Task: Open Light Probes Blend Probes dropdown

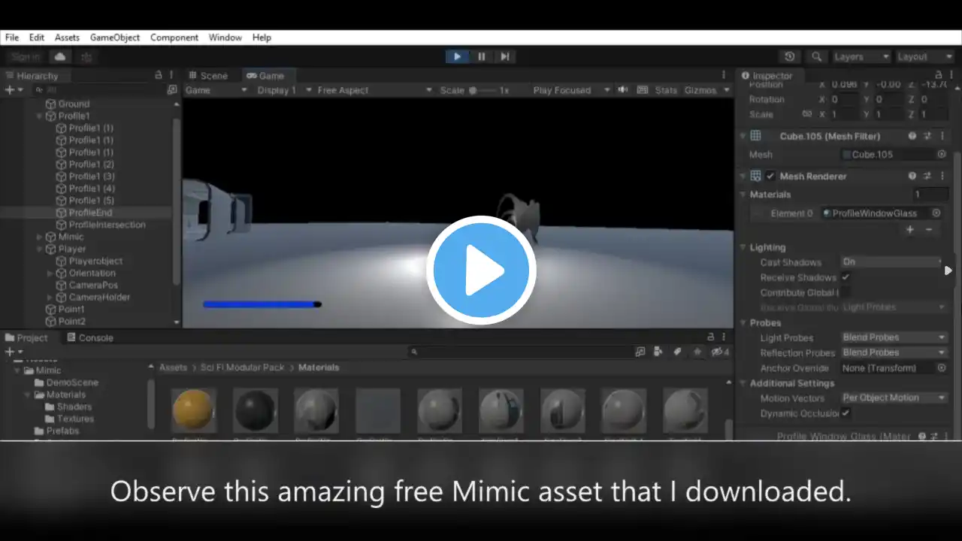Action: point(894,337)
